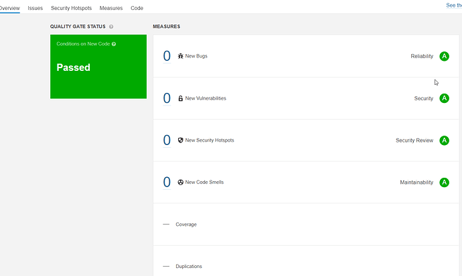Viewport: 462px width, 276px height.
Task: Click the 'Coverage' label
Action: point(186,225)
